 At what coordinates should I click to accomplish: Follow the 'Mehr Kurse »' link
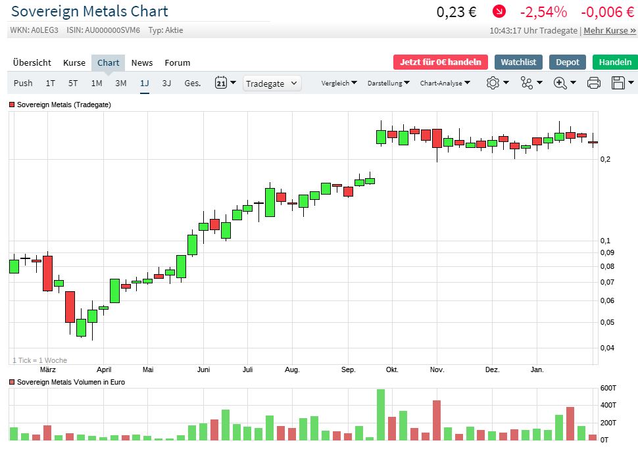(x=610, y=30)
